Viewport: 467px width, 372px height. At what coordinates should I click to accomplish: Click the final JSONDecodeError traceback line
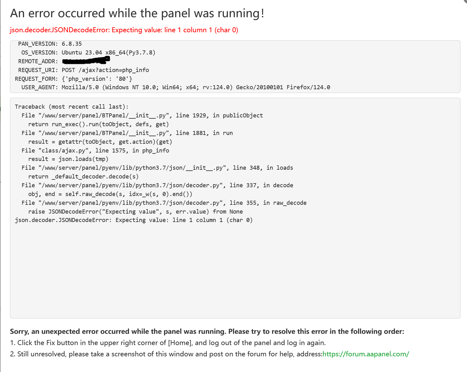coord(134,220)
